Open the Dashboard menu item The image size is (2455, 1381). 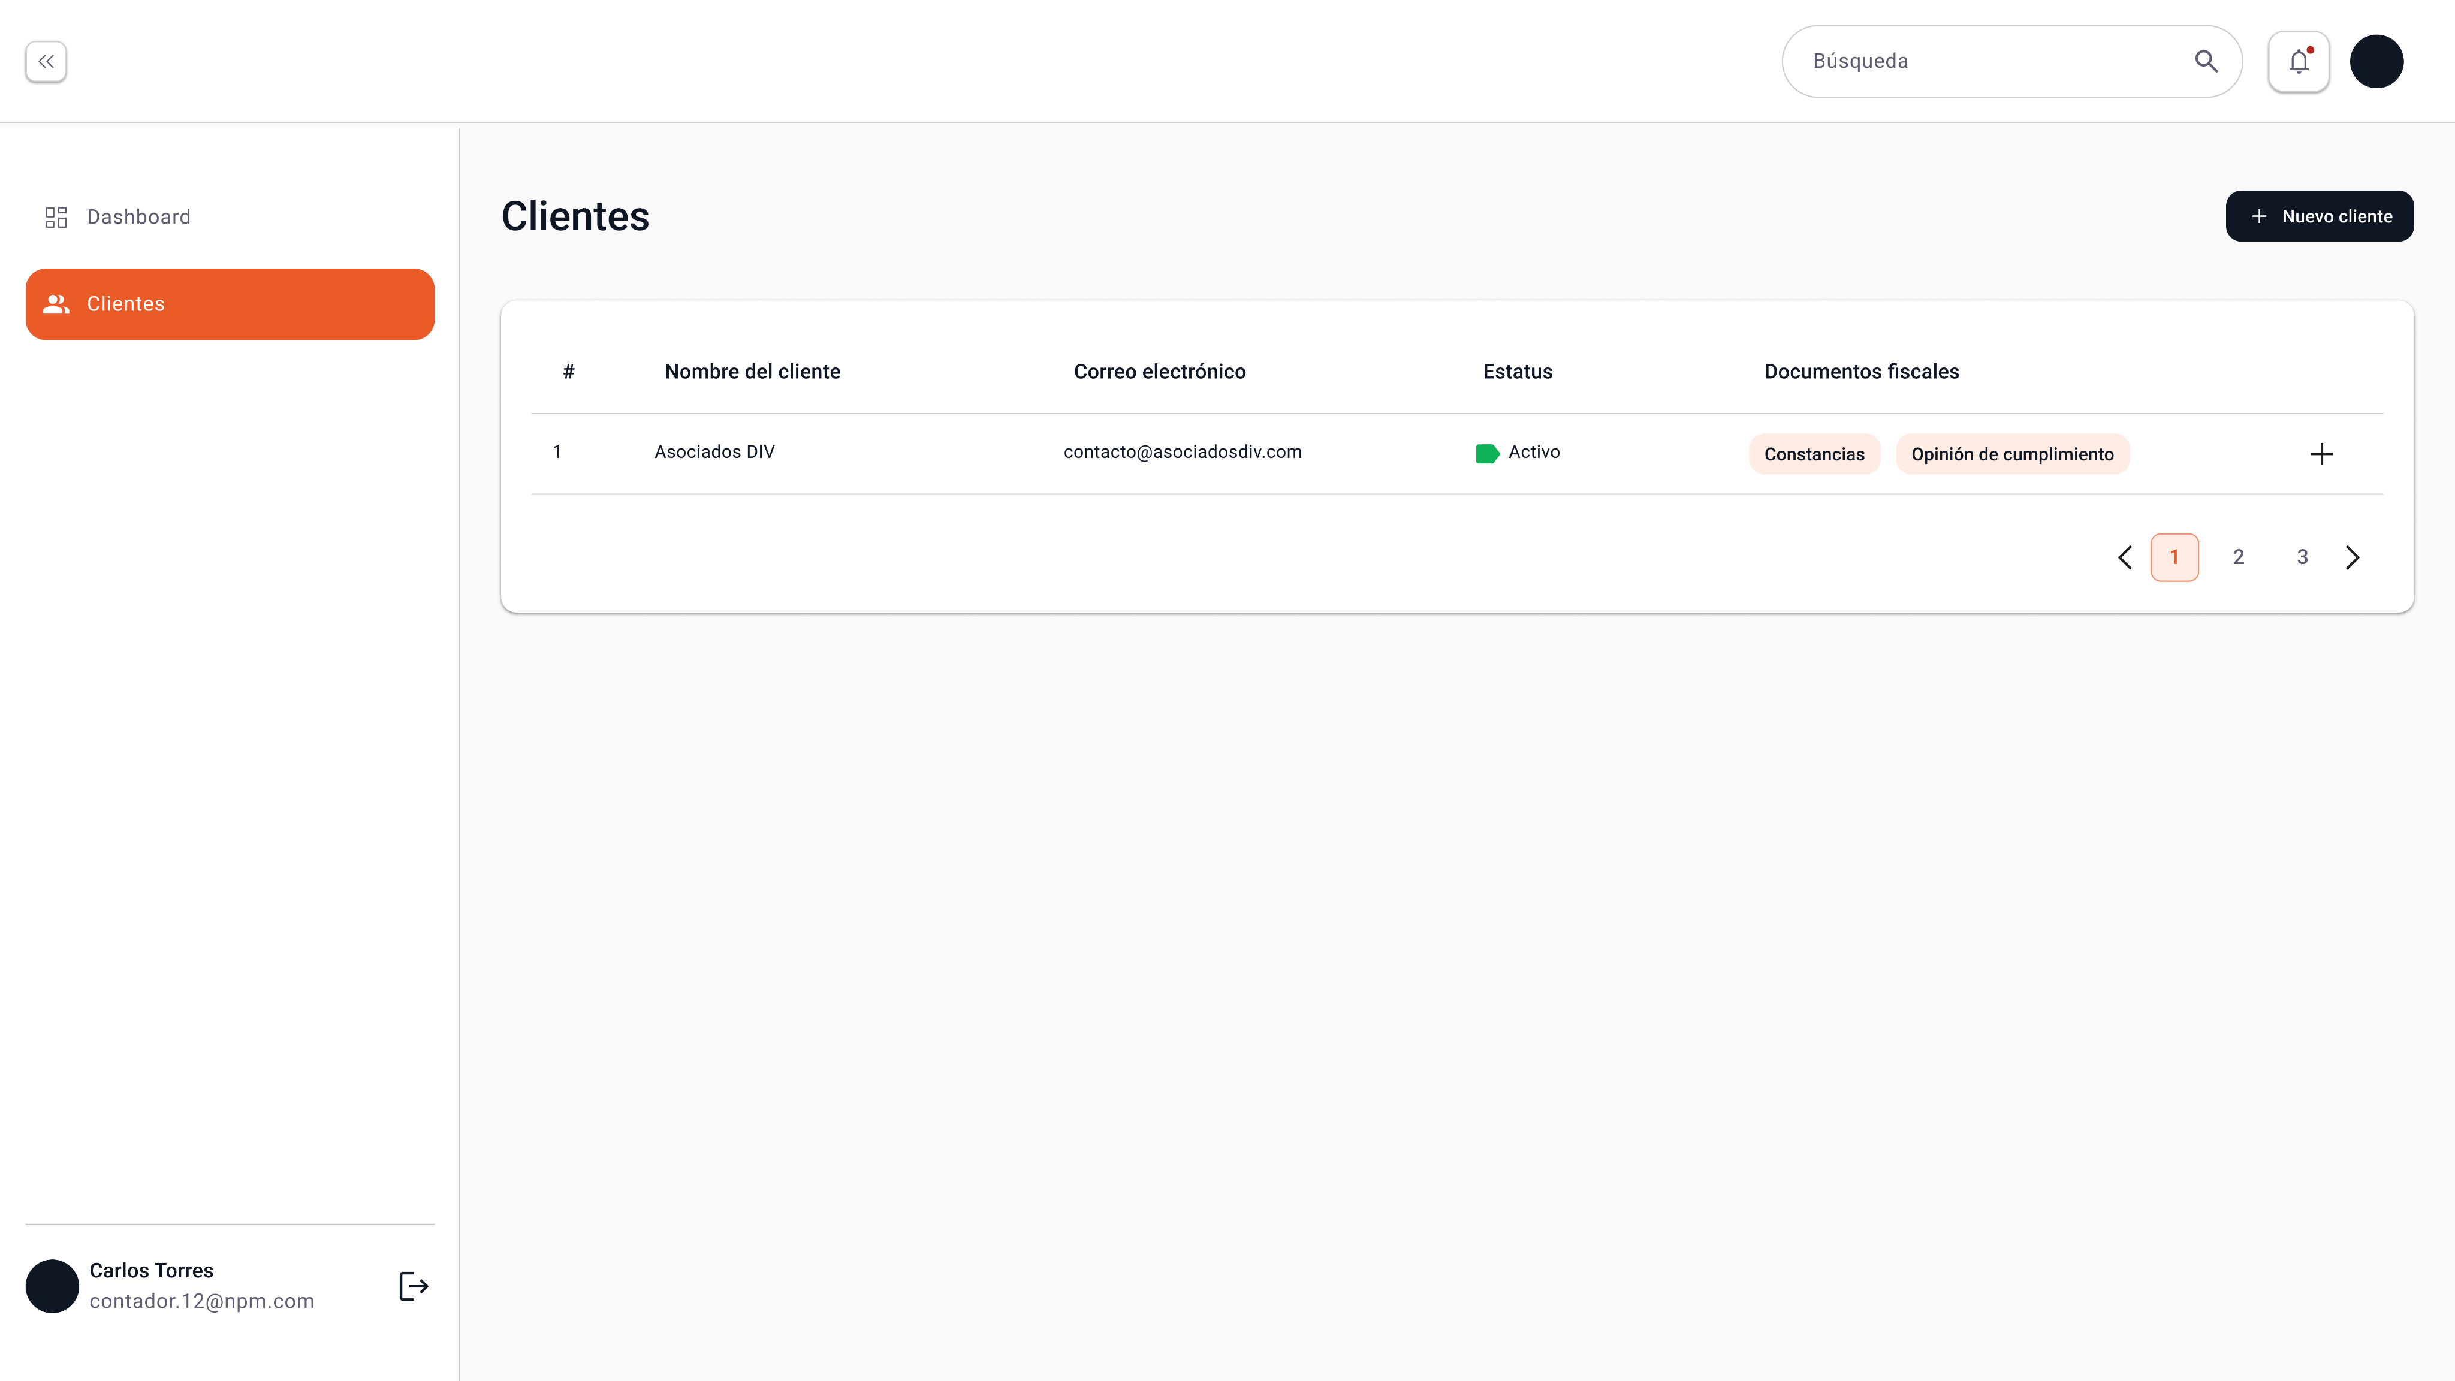click(x=138, y=218)
